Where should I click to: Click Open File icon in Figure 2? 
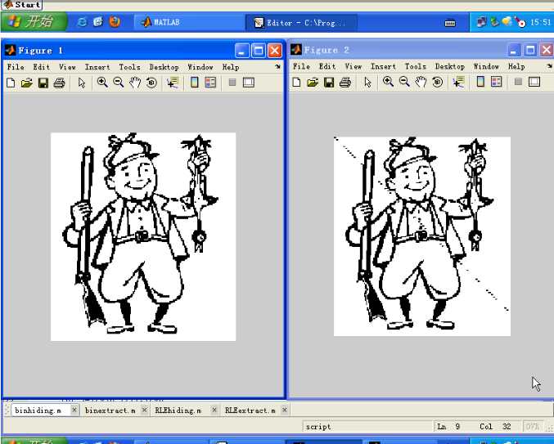click(313, 83)
